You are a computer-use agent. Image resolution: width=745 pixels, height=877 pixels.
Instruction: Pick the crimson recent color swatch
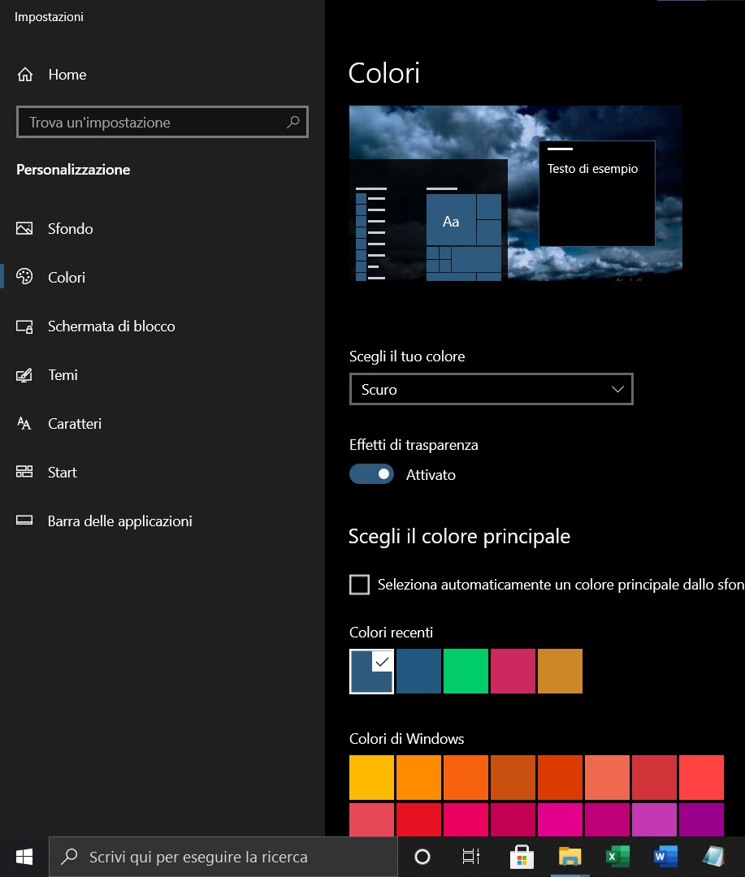point(513,672)
